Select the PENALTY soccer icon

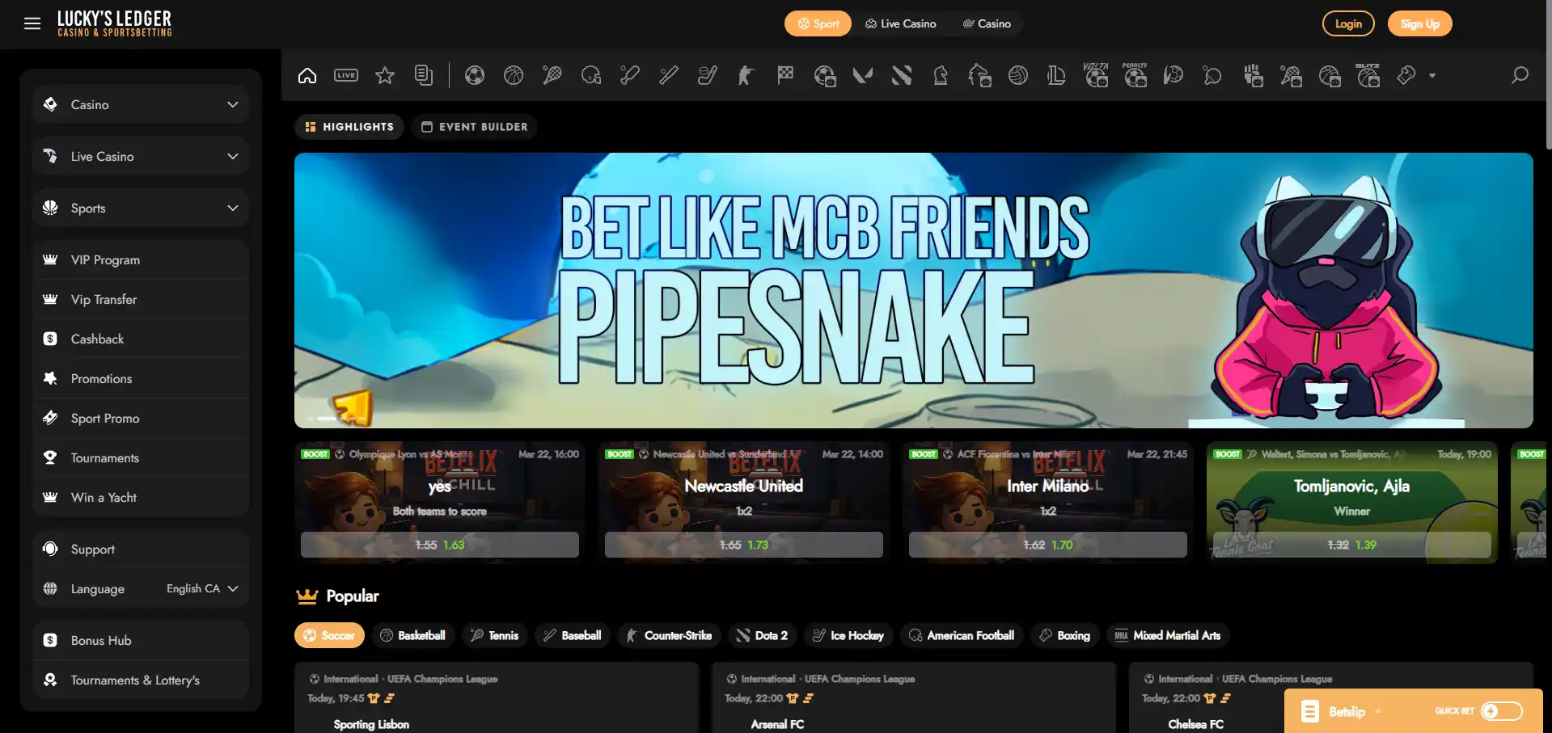point(1135,75)
